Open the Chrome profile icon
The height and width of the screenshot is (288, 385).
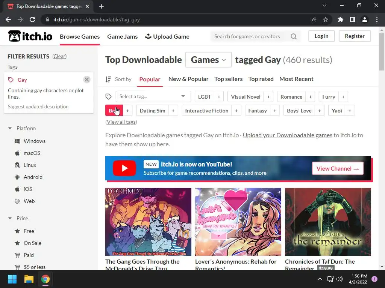(x=365, y=19)
